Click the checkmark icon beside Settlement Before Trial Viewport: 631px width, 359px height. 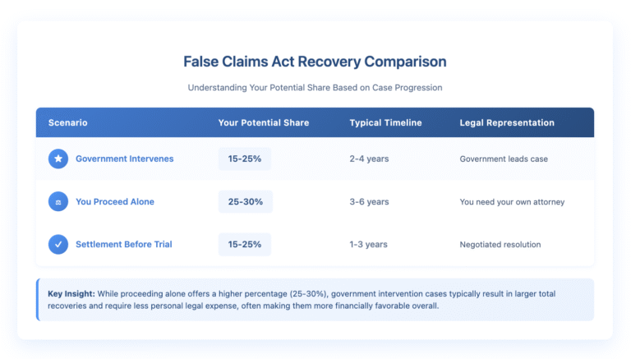[x=58, y=244]
